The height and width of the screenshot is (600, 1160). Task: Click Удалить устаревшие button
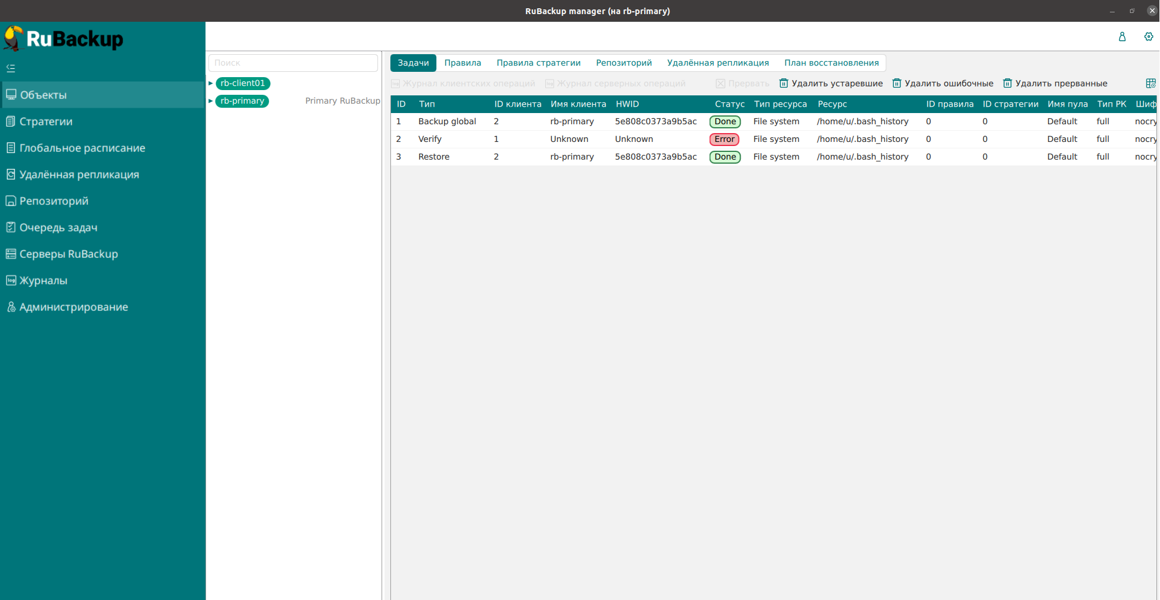(x=831, y=84)
